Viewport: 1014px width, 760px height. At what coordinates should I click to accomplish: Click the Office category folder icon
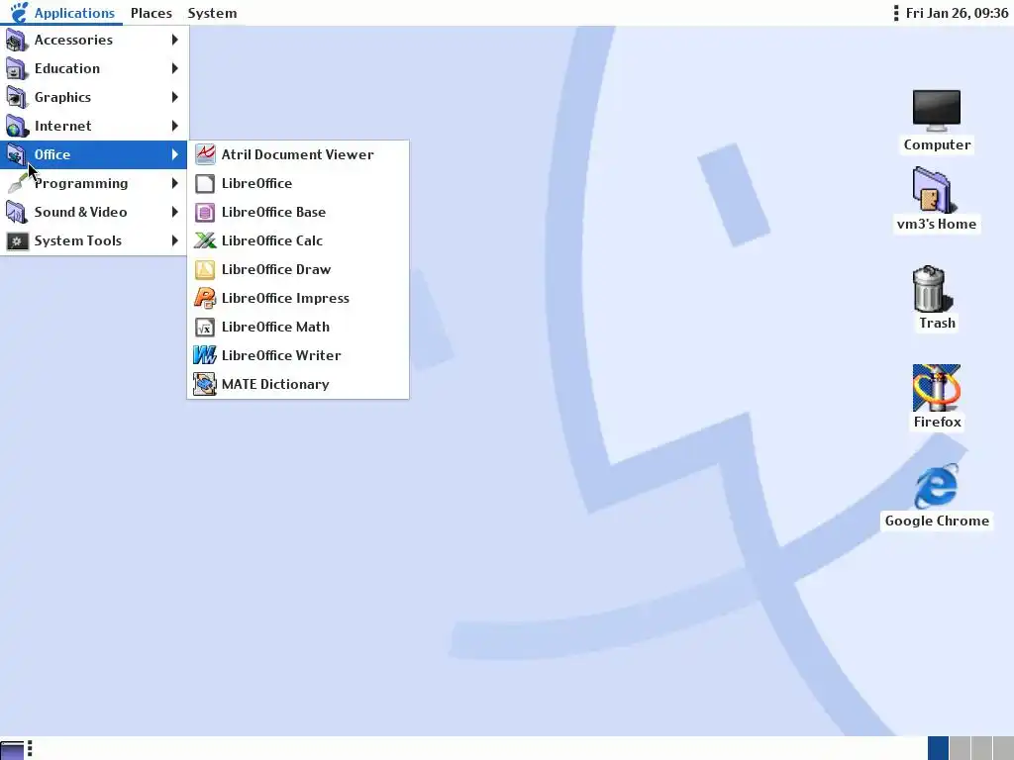(16, 154)
